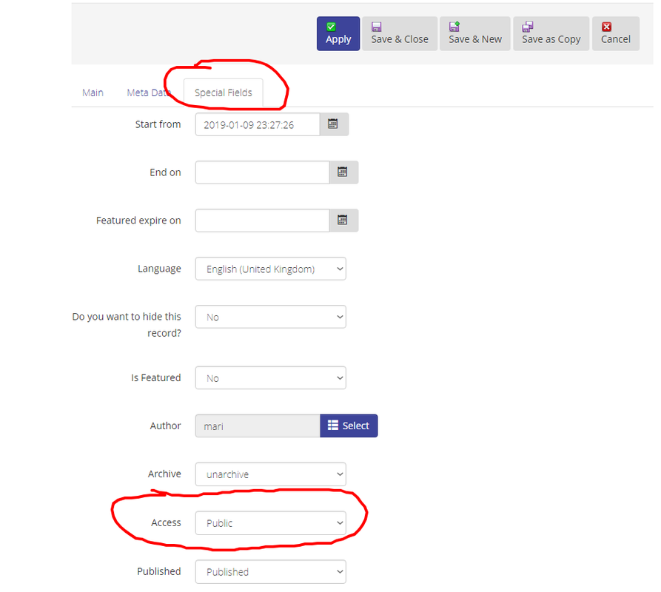Click the Featured expire on field
This screenshot has width=661, height=592.
pos(262,221)
